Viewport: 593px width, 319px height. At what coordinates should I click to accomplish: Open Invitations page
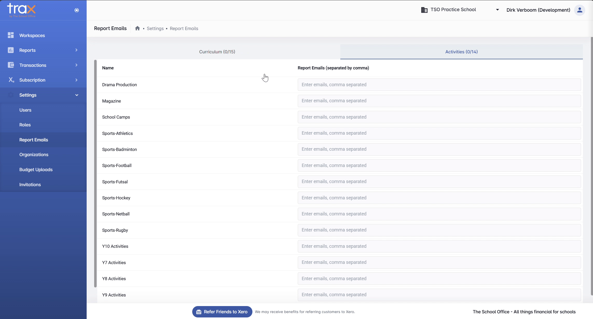30,185
